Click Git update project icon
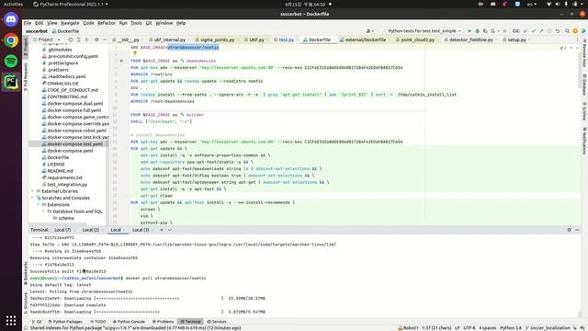Screen dimensions: 588x331 click(525, 31)
